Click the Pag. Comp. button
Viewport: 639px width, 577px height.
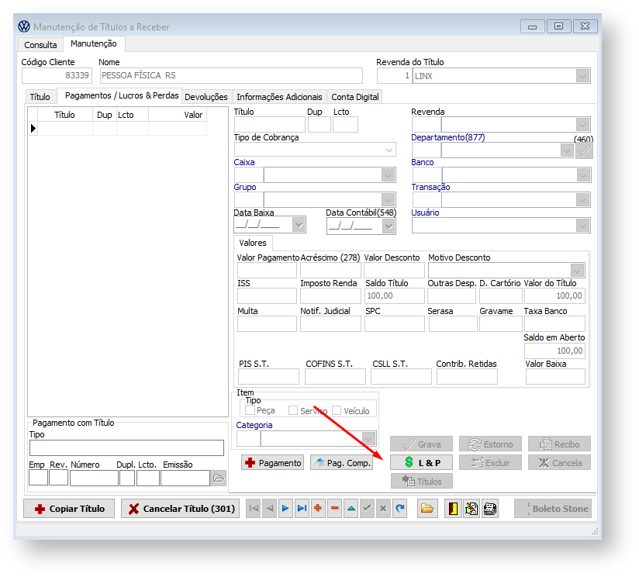pyautogui.click(x=341, y=463)
